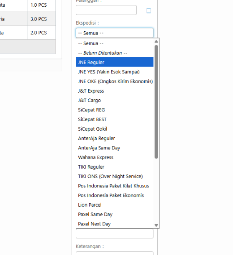The height and width of the screenshot is (255, 233).
Task: Select Paxel Same Day option
Action: pos(115,214)
